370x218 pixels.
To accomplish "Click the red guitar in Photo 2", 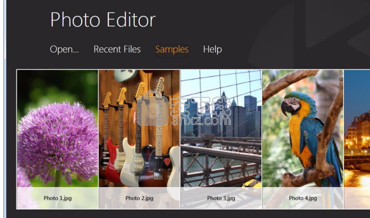I will 111,163.
